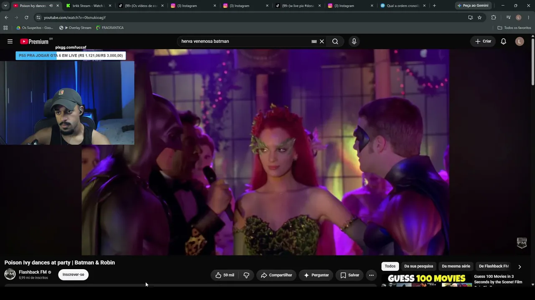Open YouTube notifications bell
This screenshot has width=535, height=300.
tap(504, 41)
